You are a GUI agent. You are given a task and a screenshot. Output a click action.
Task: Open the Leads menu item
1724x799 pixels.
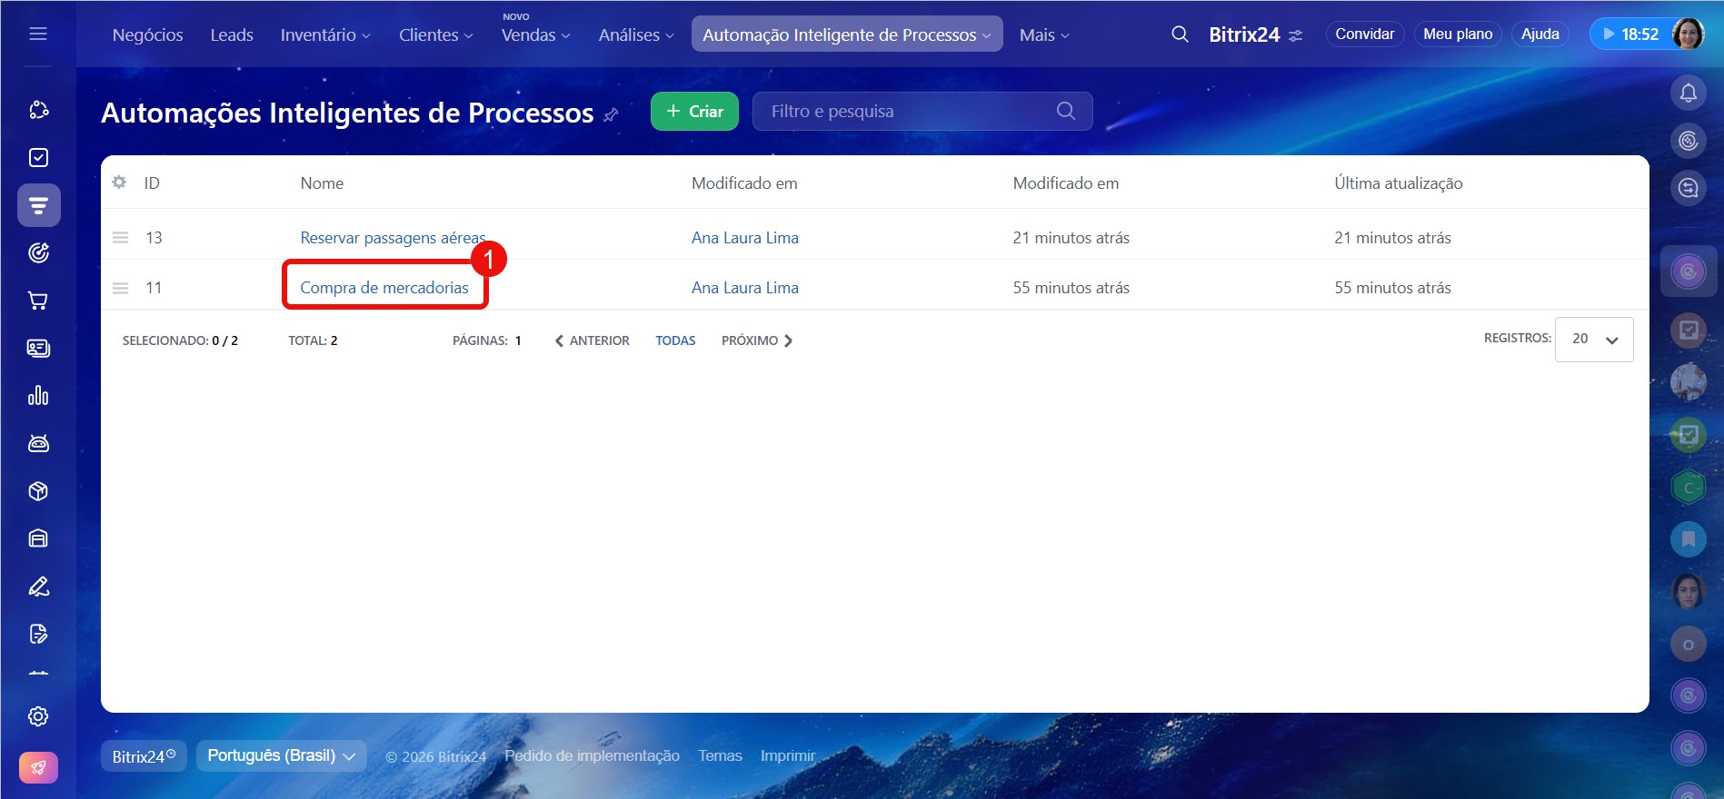tap(232, 35)
